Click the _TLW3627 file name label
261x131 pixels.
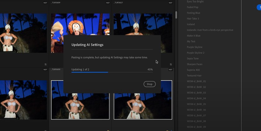[118, 3]
